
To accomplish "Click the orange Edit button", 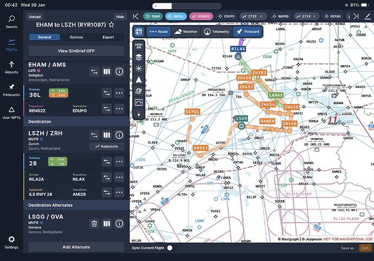I will coord(365,248).
